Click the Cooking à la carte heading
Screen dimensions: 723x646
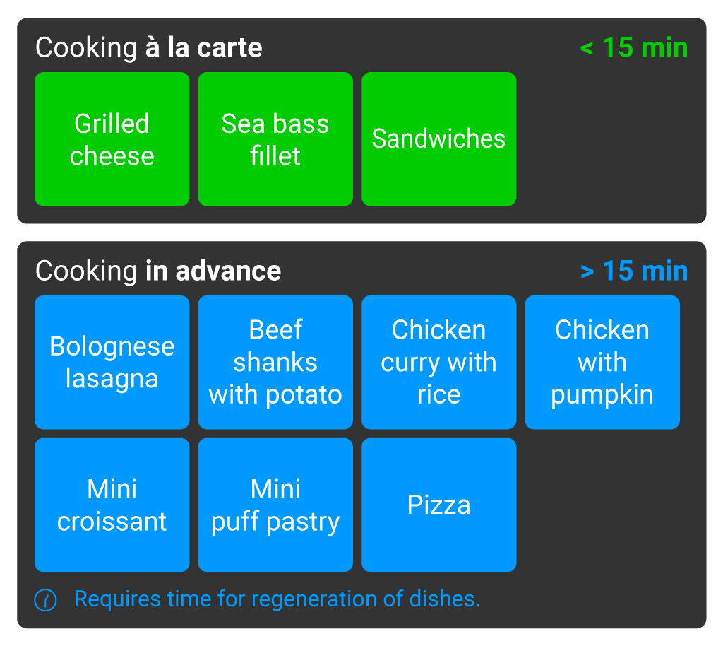pyautogui.click(x=148, y=48)
